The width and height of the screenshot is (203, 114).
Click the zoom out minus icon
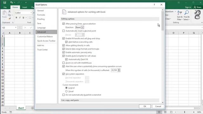pos(175,112)
